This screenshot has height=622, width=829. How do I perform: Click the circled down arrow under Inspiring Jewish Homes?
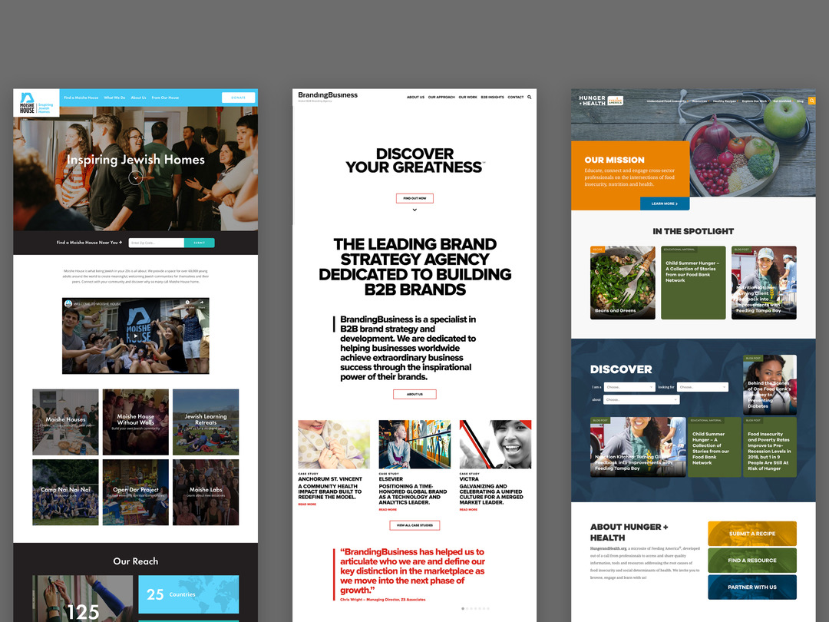[x=136, y=178]
